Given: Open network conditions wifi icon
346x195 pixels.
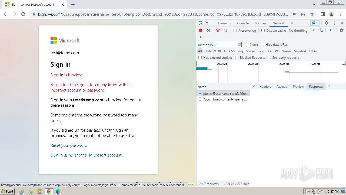Looking at the screenshot, I should pos(321,30).
